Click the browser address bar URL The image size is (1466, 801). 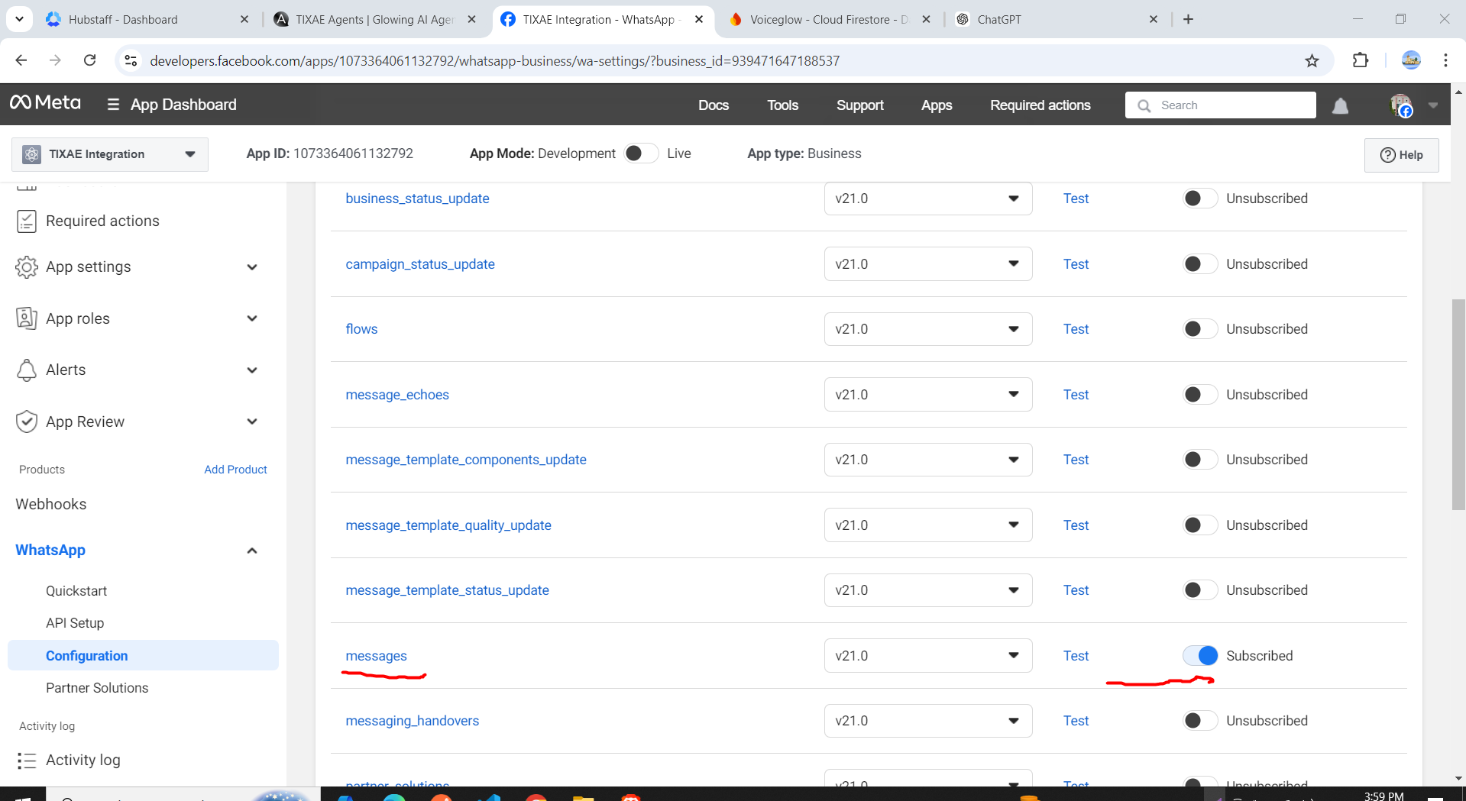494,60
